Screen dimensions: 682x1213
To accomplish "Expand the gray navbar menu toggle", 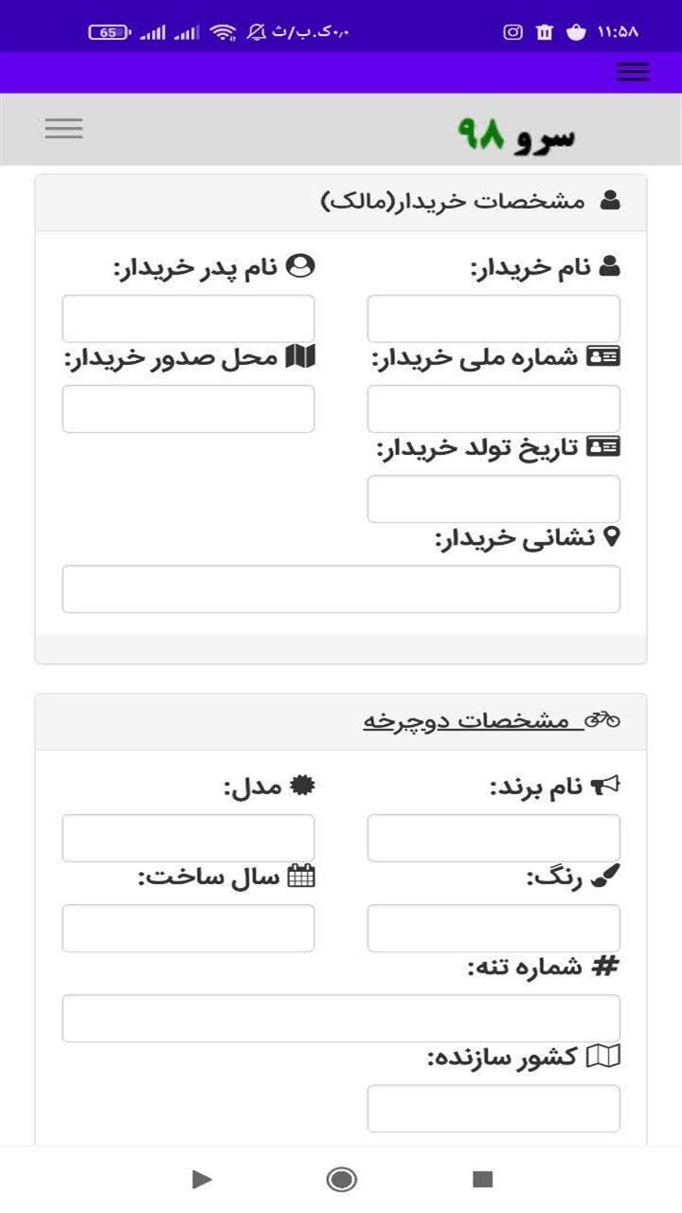I will [63, 129].
